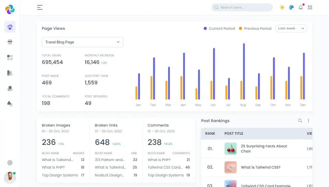Sort by the RANK column header

pos(210,133)
